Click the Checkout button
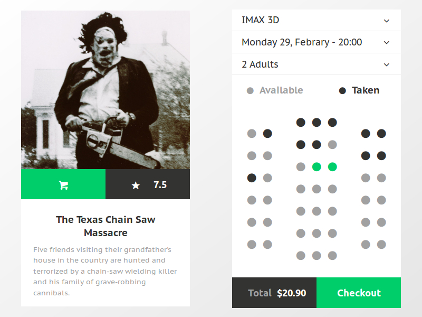422x317 pixels. (359, 293)
